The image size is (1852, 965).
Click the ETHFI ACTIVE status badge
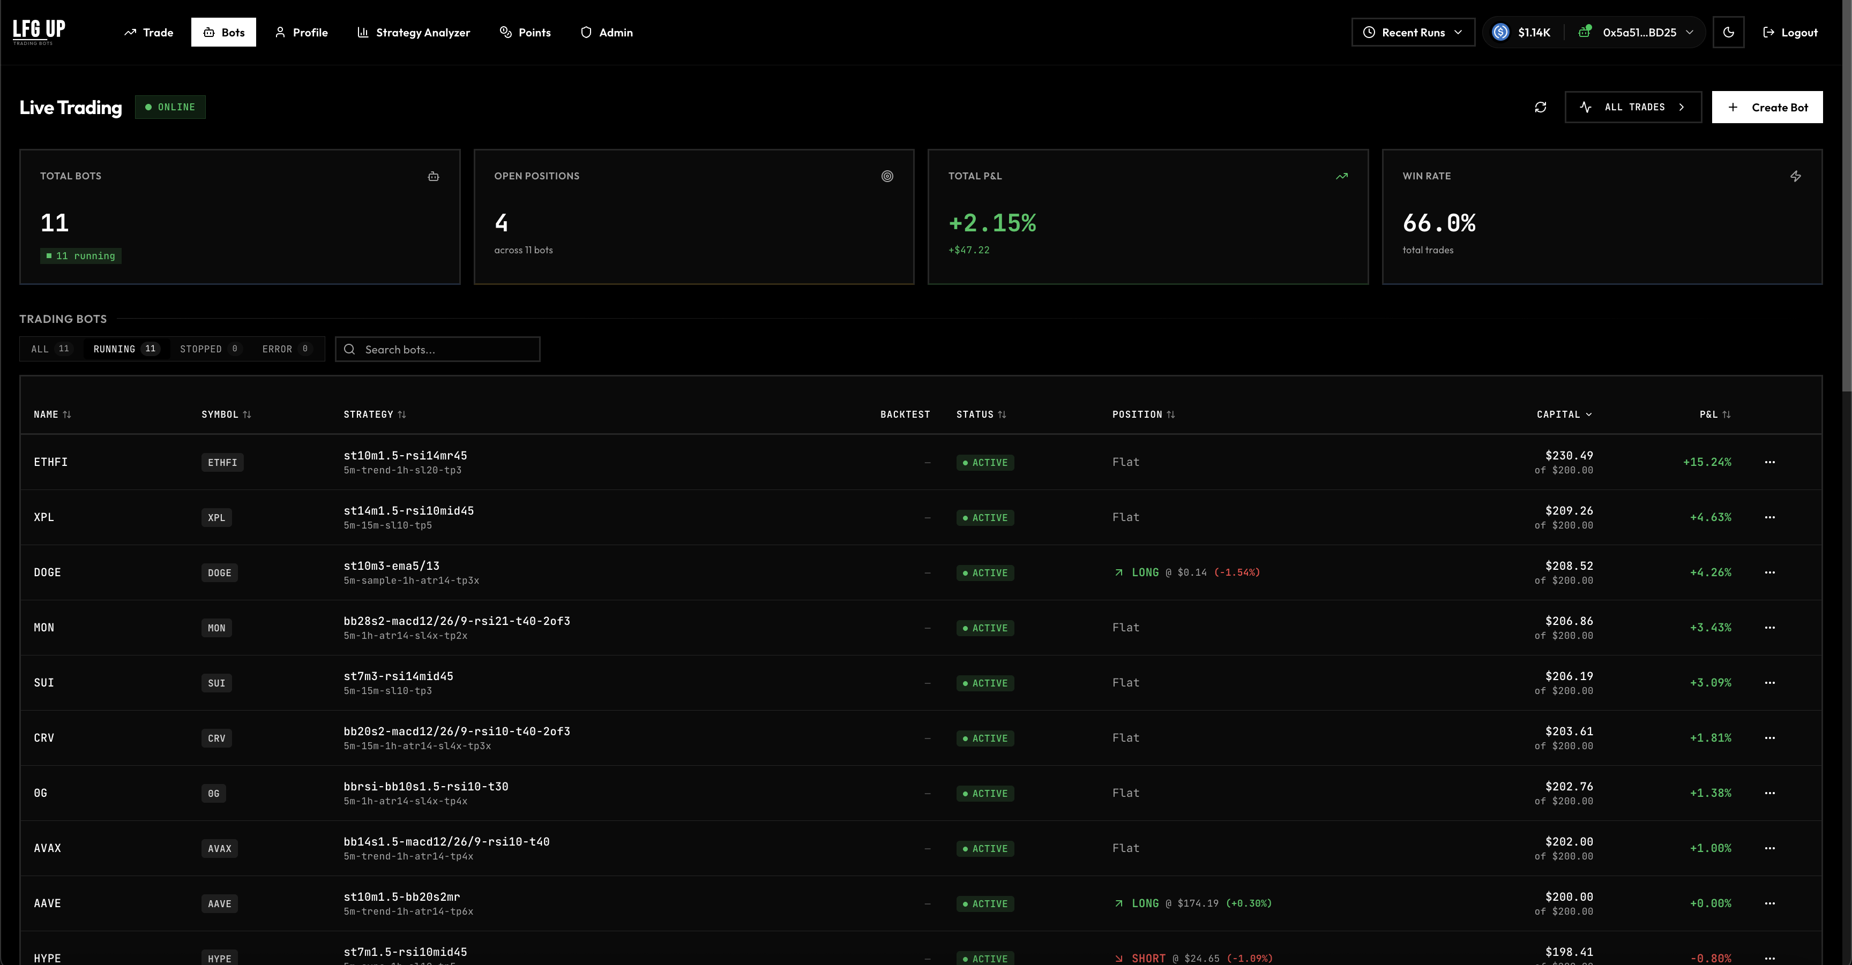(x=985, y=463)
